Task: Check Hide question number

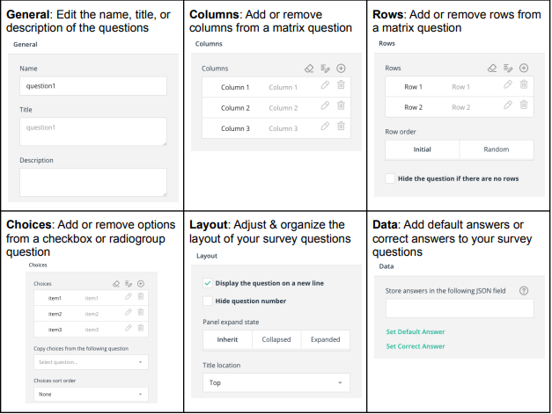Action: (208, 301)
